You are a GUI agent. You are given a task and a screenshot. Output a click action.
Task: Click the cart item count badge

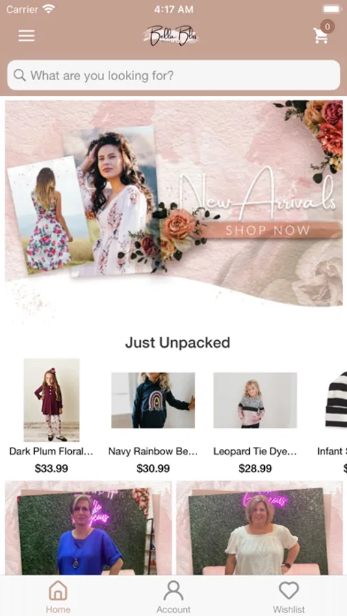tap(327, 27)
